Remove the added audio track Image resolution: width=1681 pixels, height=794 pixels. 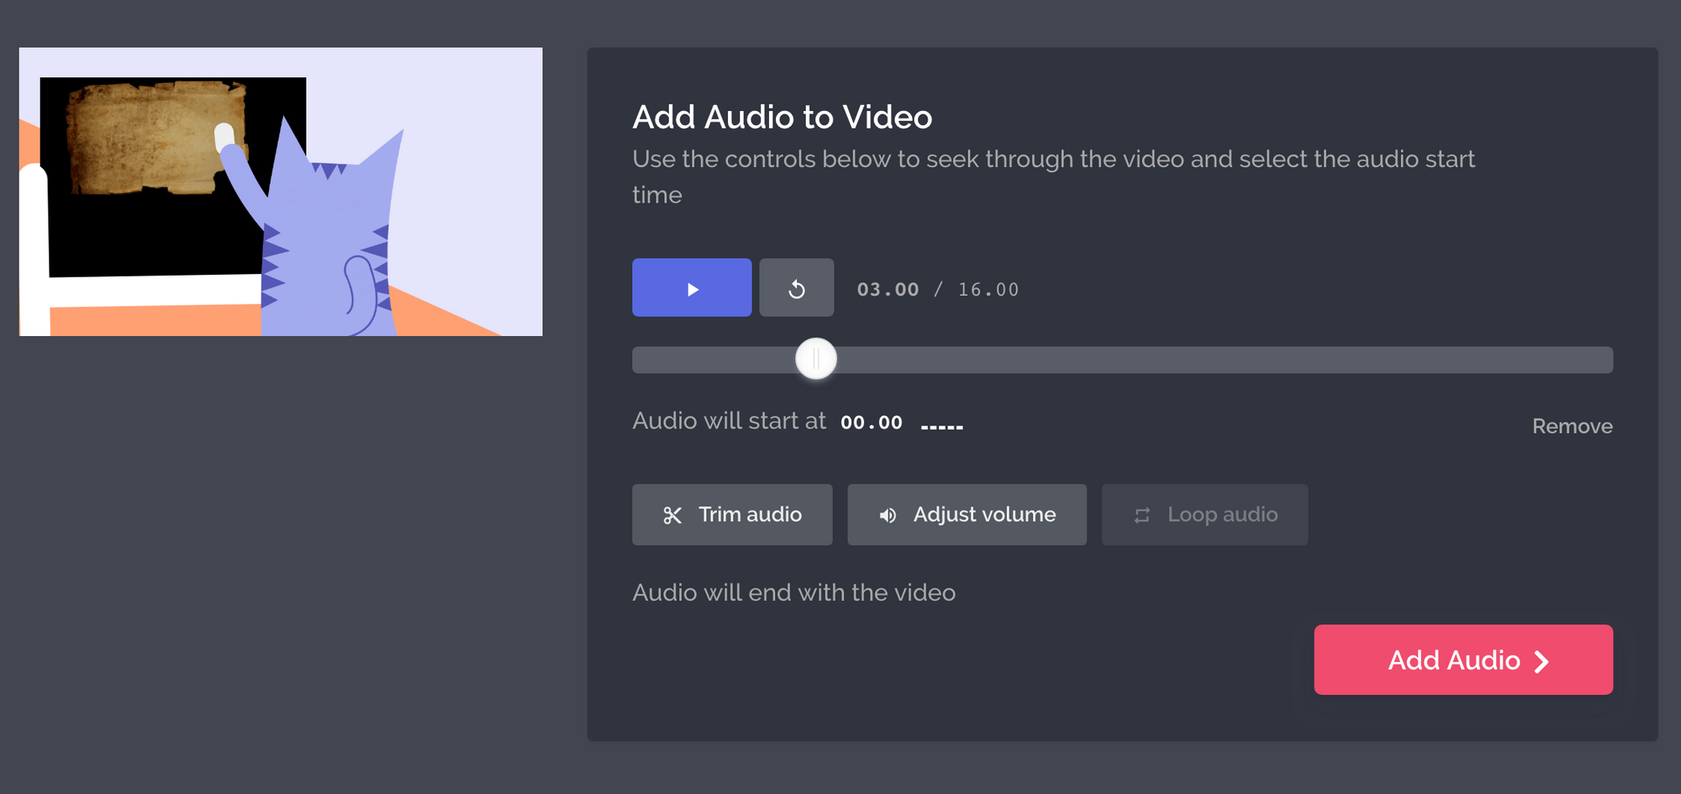point(1572,426)
